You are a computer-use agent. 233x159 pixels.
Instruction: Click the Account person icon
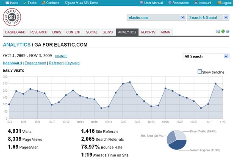[196, 3]
